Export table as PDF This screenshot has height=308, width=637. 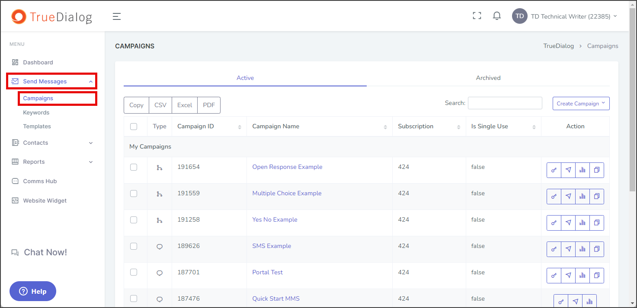pyautogui.click(x=209, y=105)
